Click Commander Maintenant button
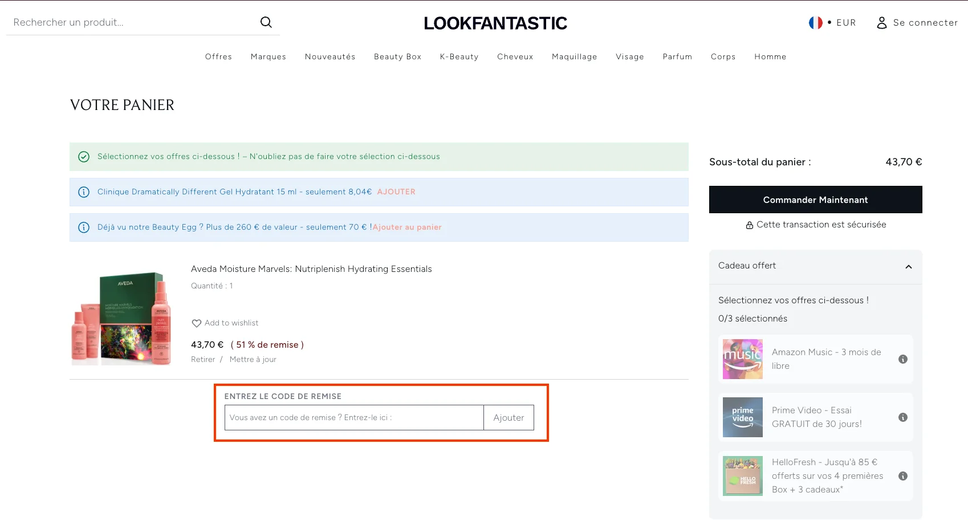Screen dimensions: 968x529 click(x=815, y=200)
